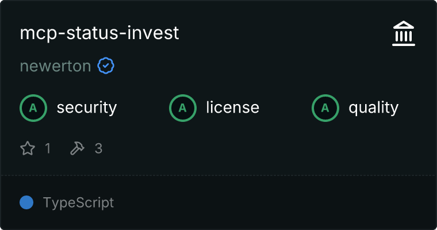Click the blue TypeScript color dot
Viewport: 437px width, 230px height.
click(26, 202)
